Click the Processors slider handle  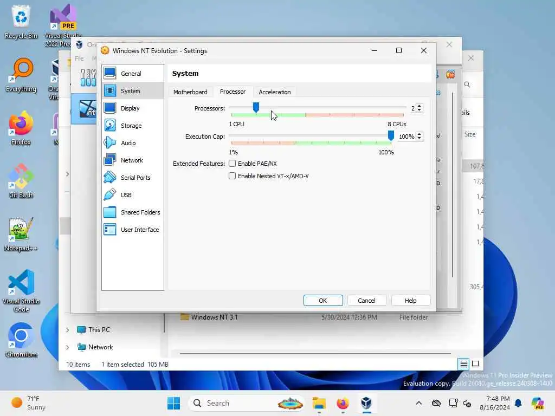click(x=256, y=107)
